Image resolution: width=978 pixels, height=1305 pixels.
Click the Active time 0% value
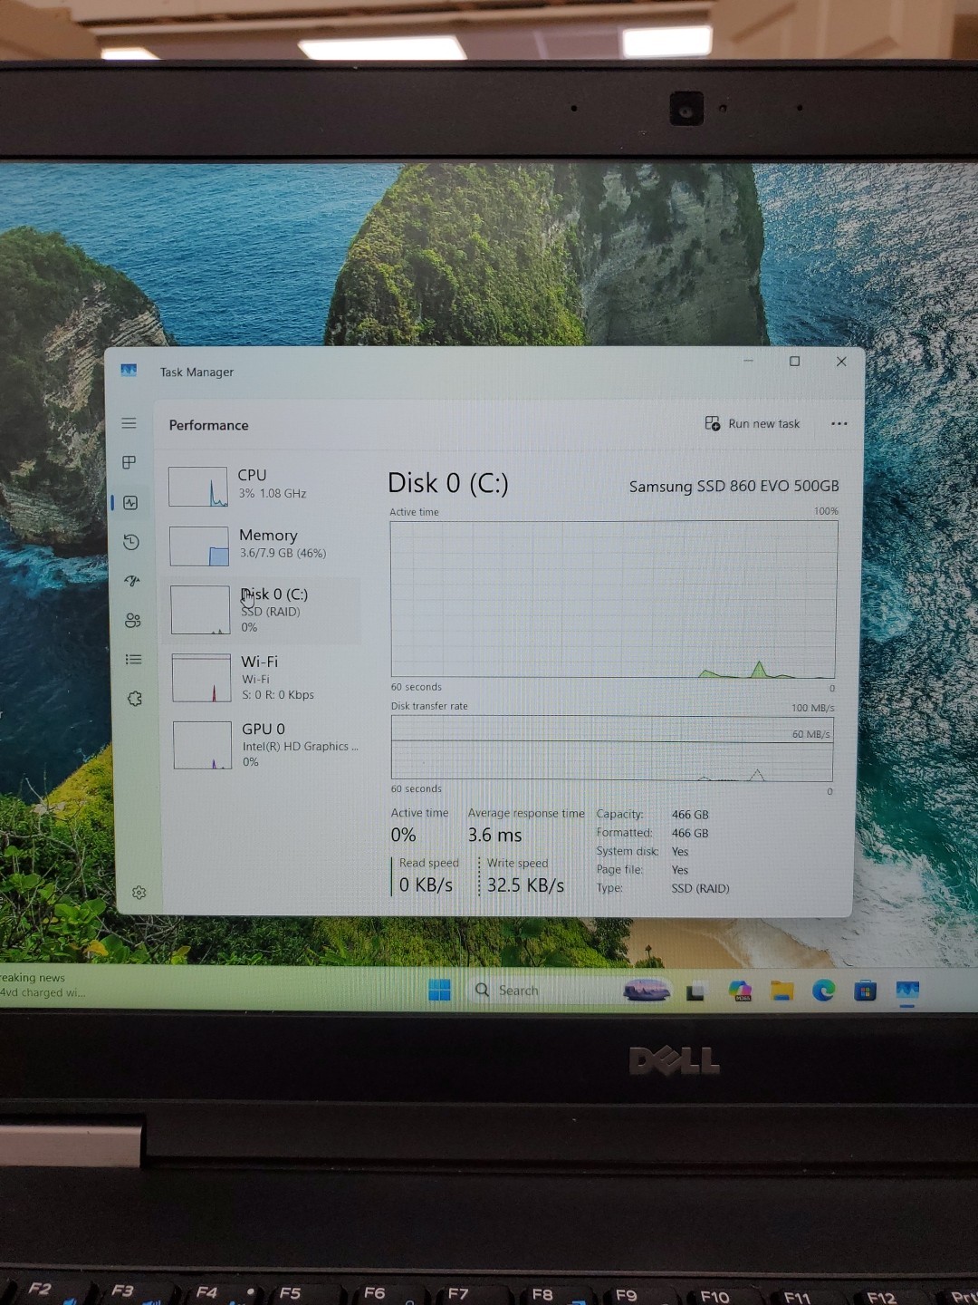(x=403, y=835)
